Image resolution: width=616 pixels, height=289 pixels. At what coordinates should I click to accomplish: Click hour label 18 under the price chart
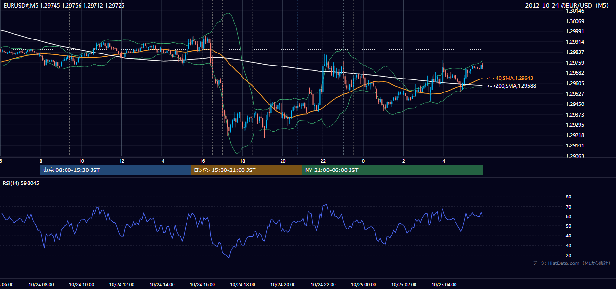[x=242, y=161]
